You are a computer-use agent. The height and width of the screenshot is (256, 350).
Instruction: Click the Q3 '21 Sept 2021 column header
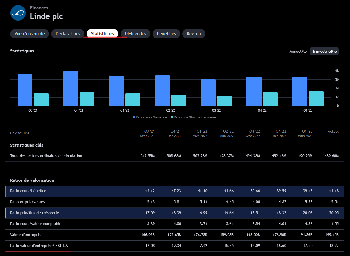tap(147, 133)
